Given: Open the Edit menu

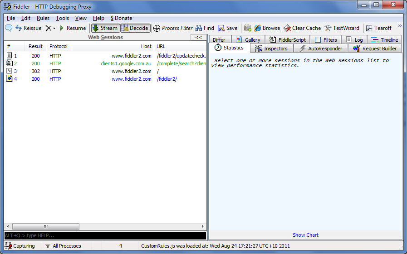Looking at the screenshot, I should point(26,18).
